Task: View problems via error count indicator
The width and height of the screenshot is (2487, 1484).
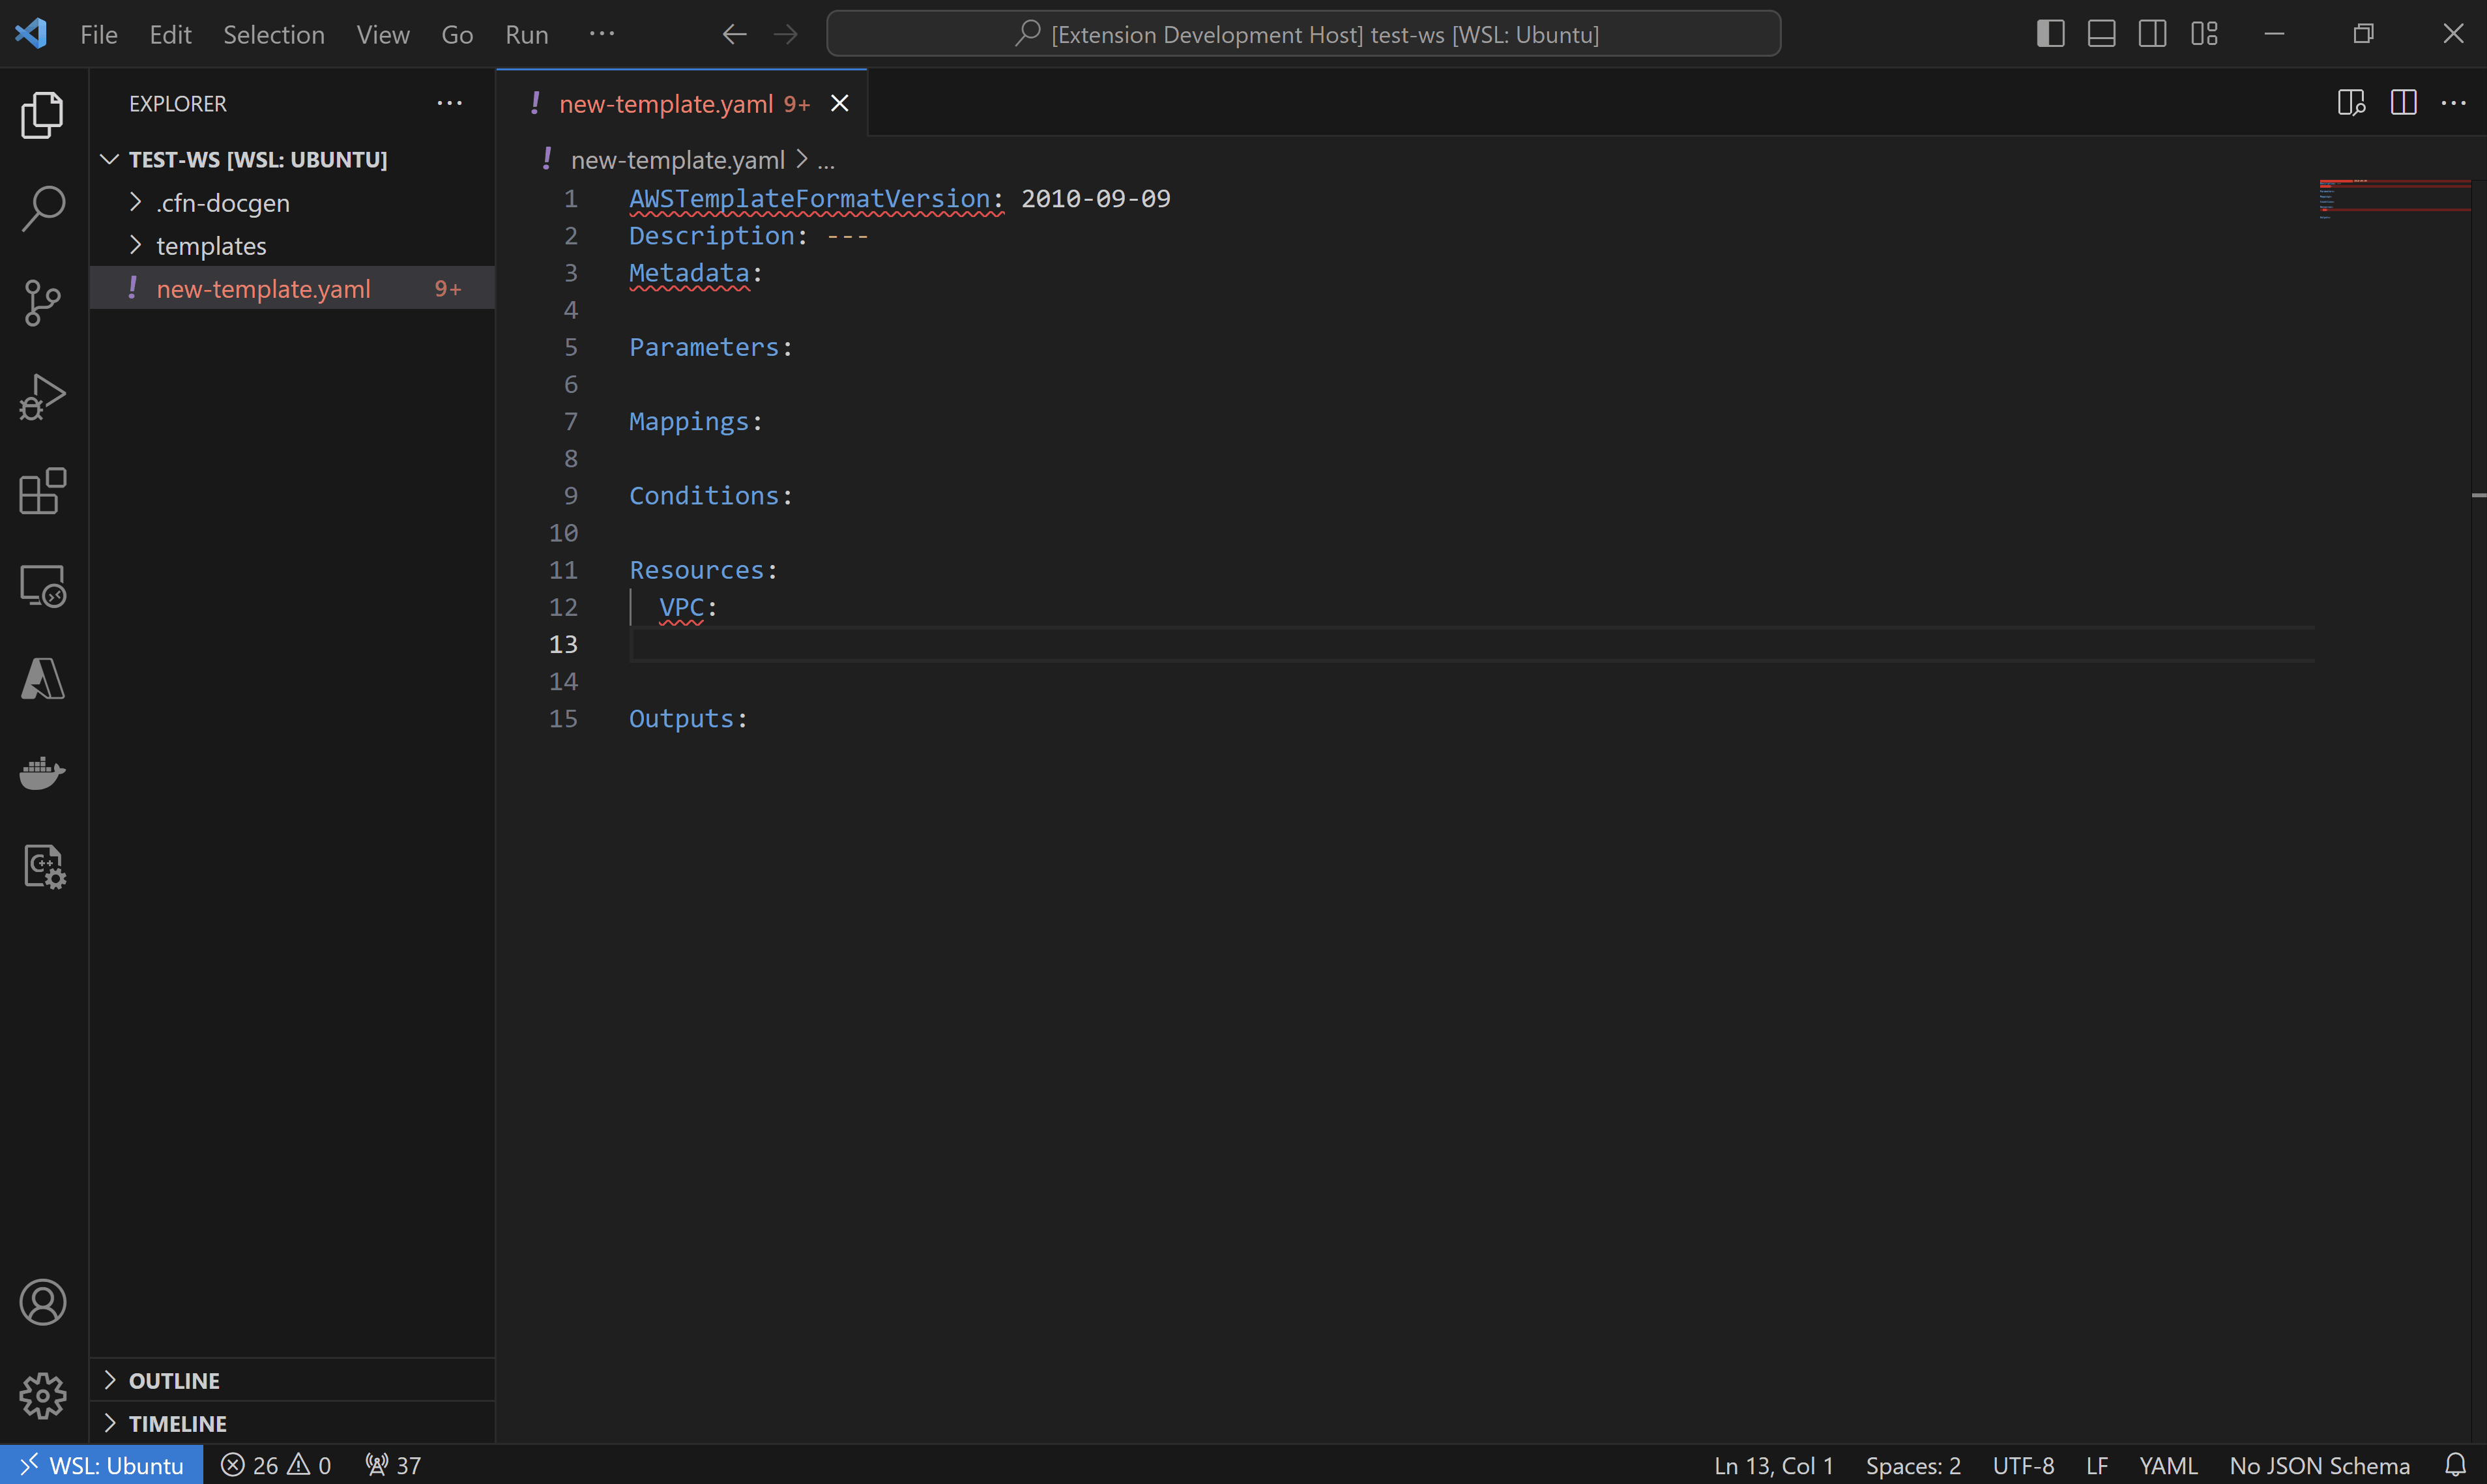Action: (x=276, y=1464)
